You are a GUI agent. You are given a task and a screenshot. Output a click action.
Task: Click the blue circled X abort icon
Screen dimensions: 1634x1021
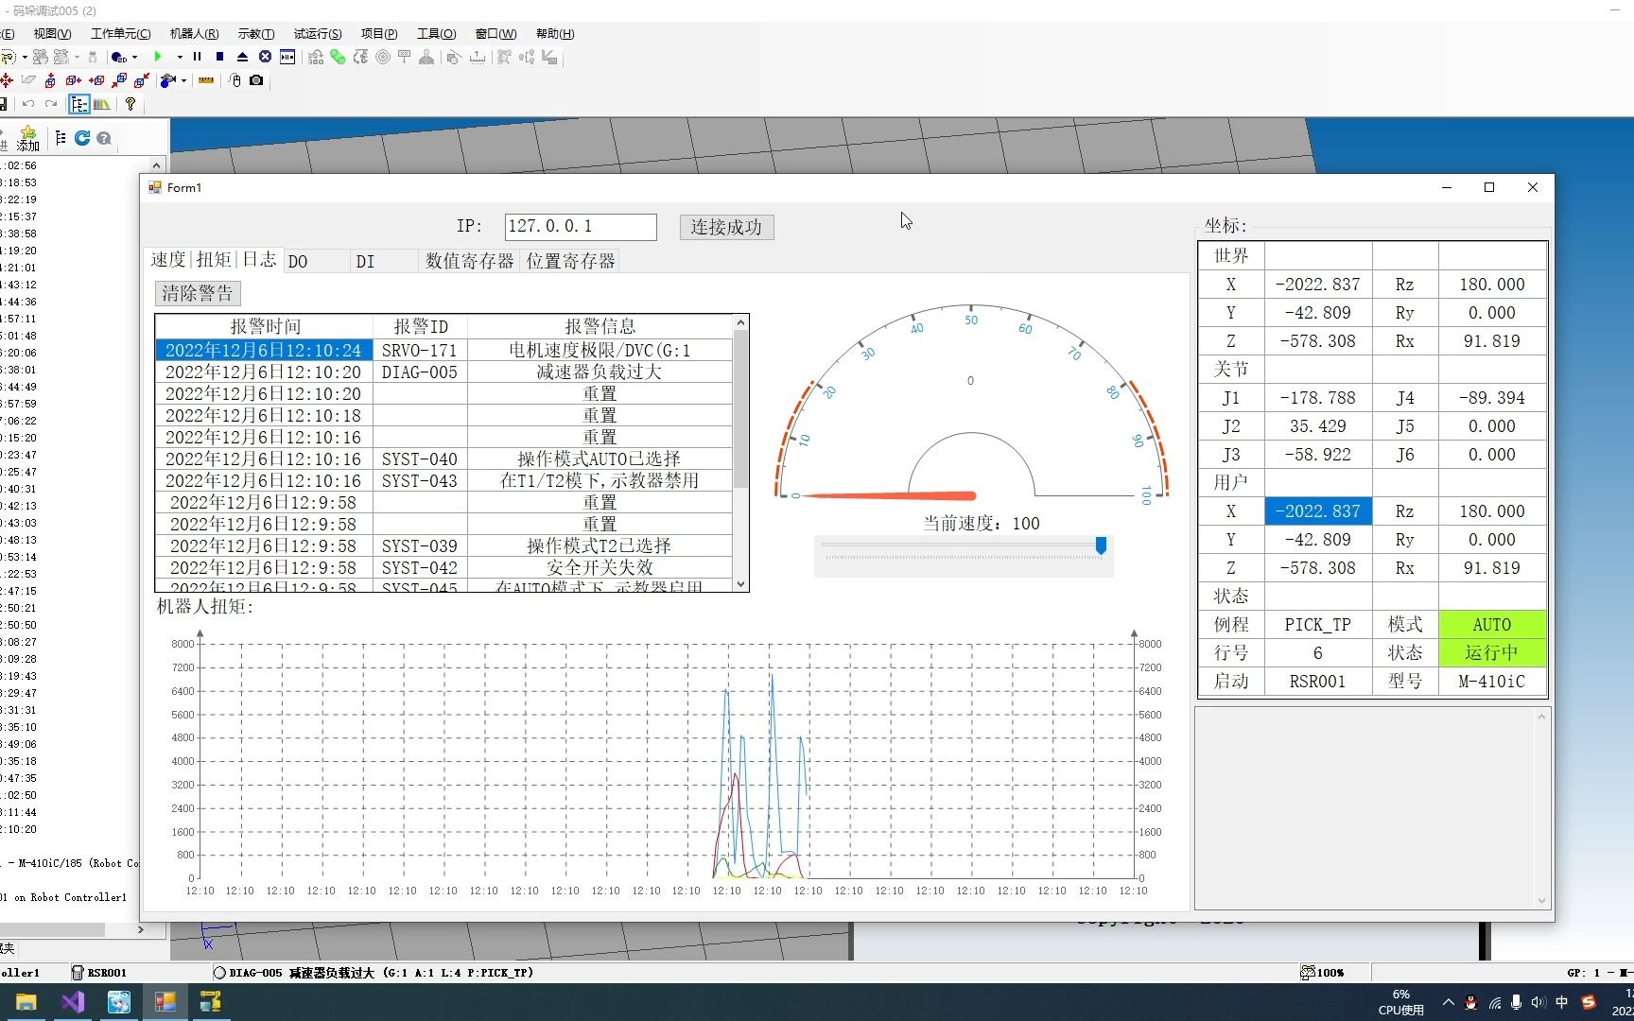[x=265, y=57]
